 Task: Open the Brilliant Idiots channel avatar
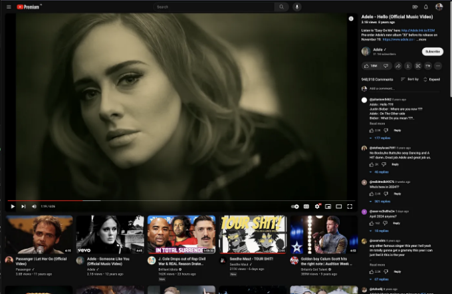tap(152, 261)
